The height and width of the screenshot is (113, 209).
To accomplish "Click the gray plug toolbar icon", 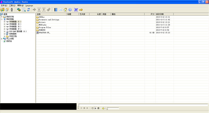I will pyautogui.click(x=49, y=10).
